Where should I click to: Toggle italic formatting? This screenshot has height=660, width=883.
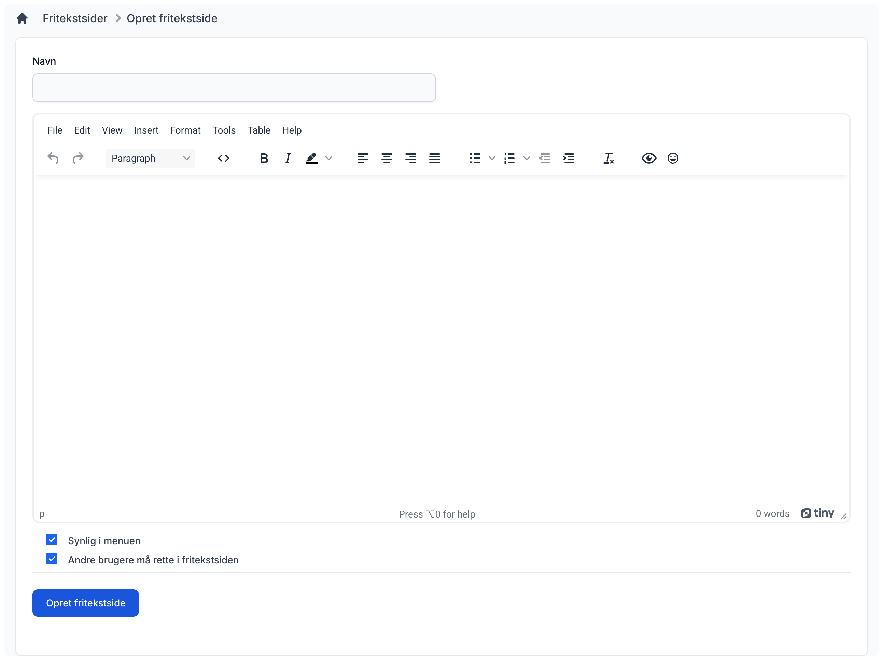point(288,158)
